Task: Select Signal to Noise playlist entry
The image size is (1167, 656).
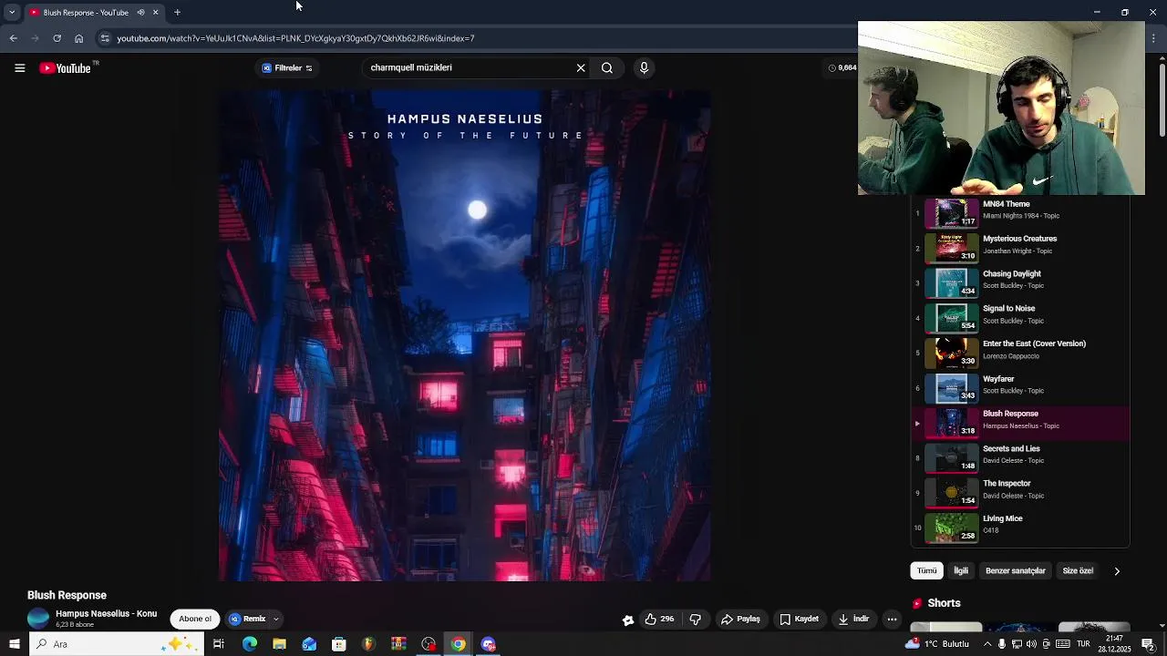Action: pyautogui.click(x=1020, y=317)
